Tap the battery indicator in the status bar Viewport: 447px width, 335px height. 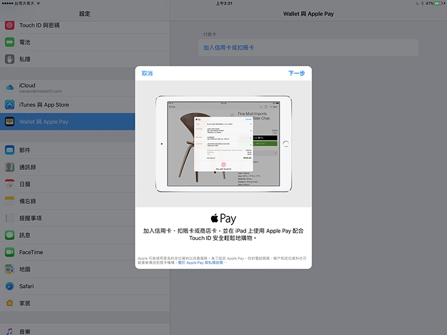[440, 4]
